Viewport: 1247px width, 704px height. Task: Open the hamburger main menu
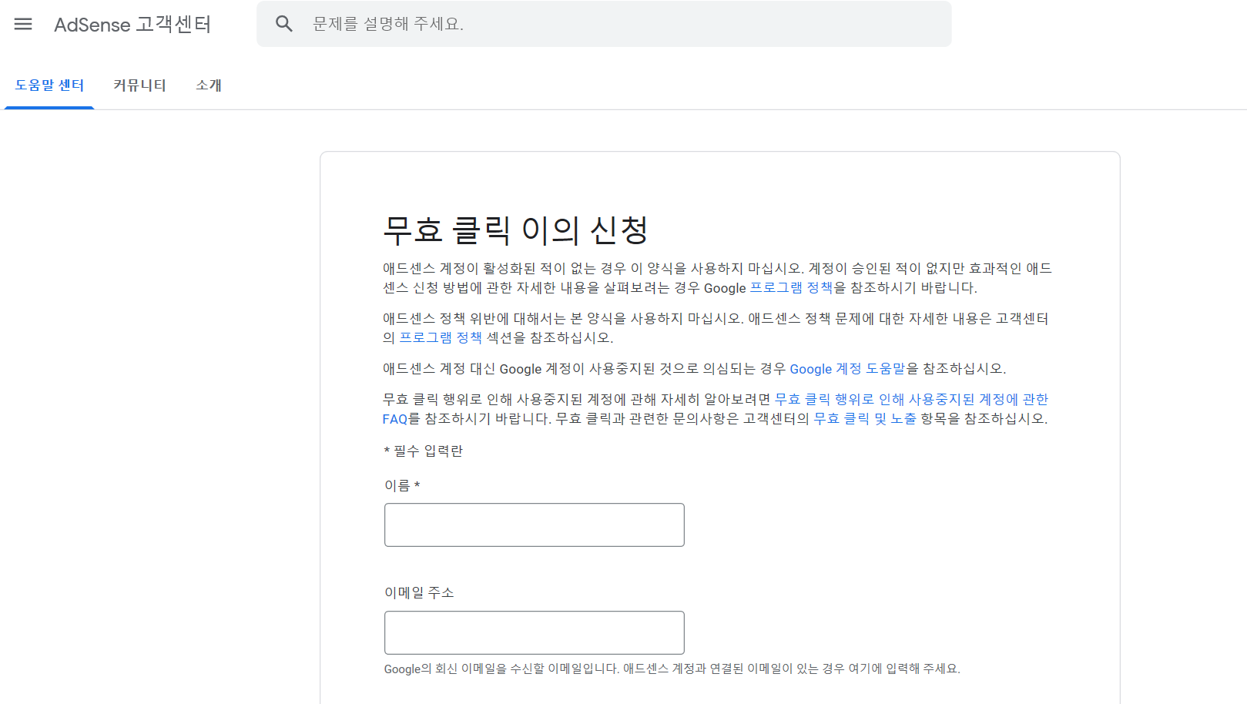click(x=23, y=24)
